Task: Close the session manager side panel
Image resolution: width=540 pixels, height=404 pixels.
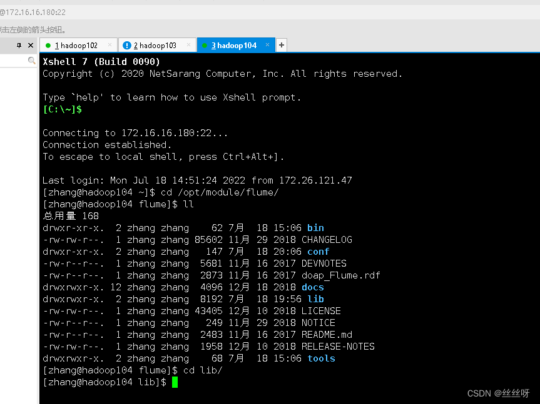Action: (x=31, y=46)
